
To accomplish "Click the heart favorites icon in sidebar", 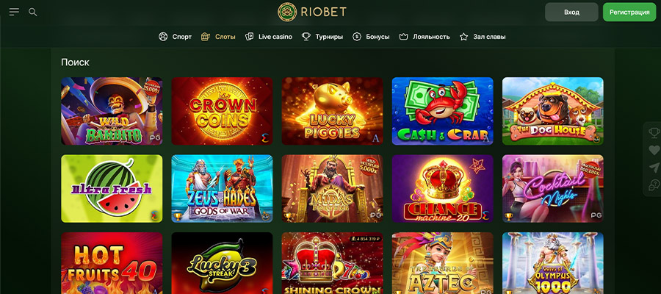I will [654, 150].
